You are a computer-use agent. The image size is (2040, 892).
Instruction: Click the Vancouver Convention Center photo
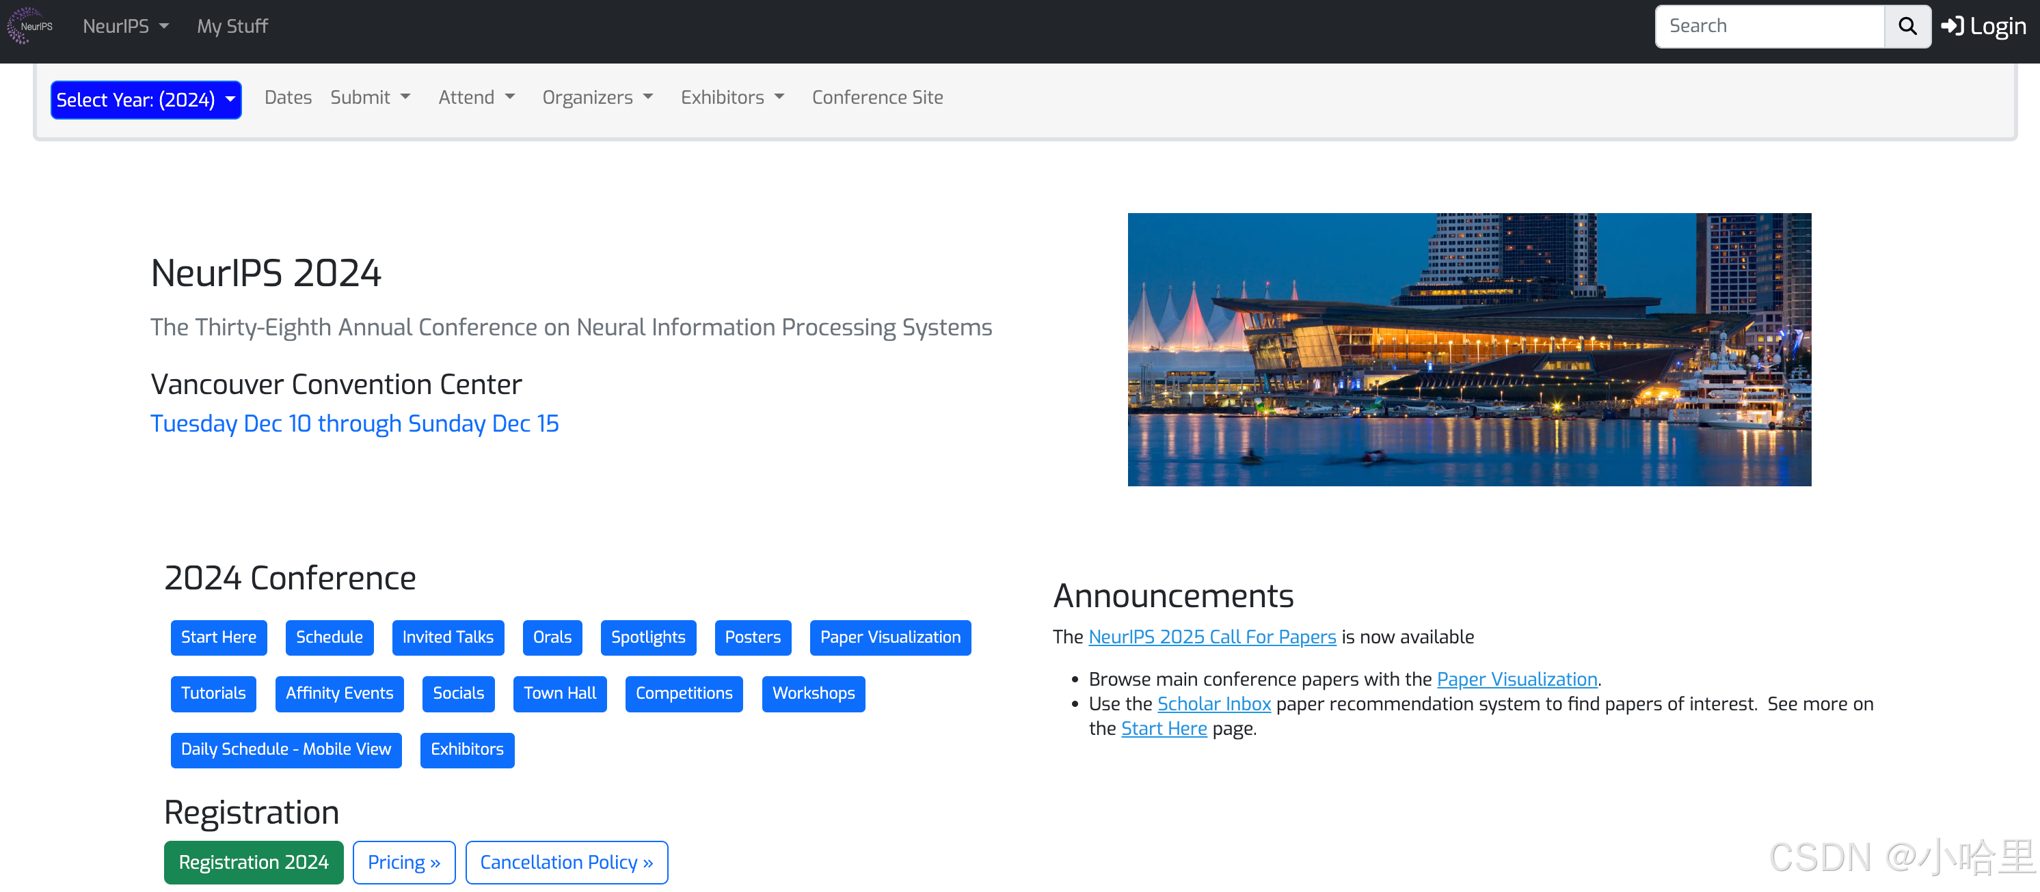tap(1468, 349)
